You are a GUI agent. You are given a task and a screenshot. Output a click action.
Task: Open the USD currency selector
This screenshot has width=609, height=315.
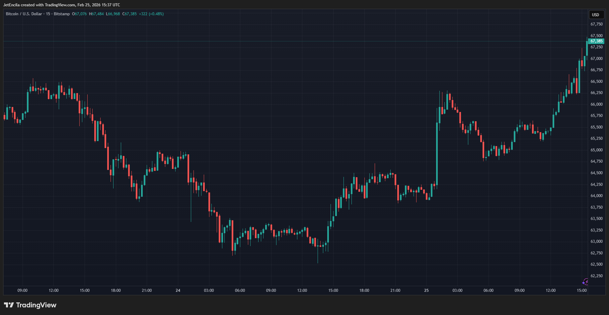[x=595, y=15]
